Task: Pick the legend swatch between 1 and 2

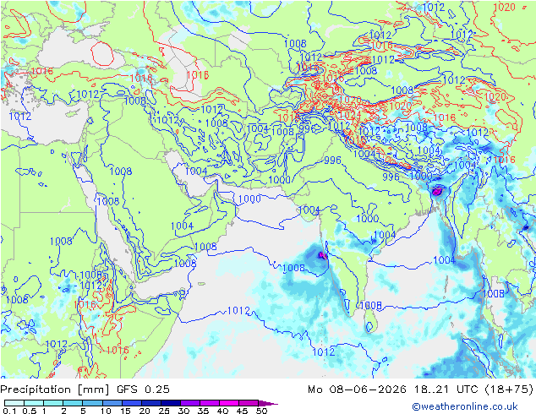Action: [53, 403]
